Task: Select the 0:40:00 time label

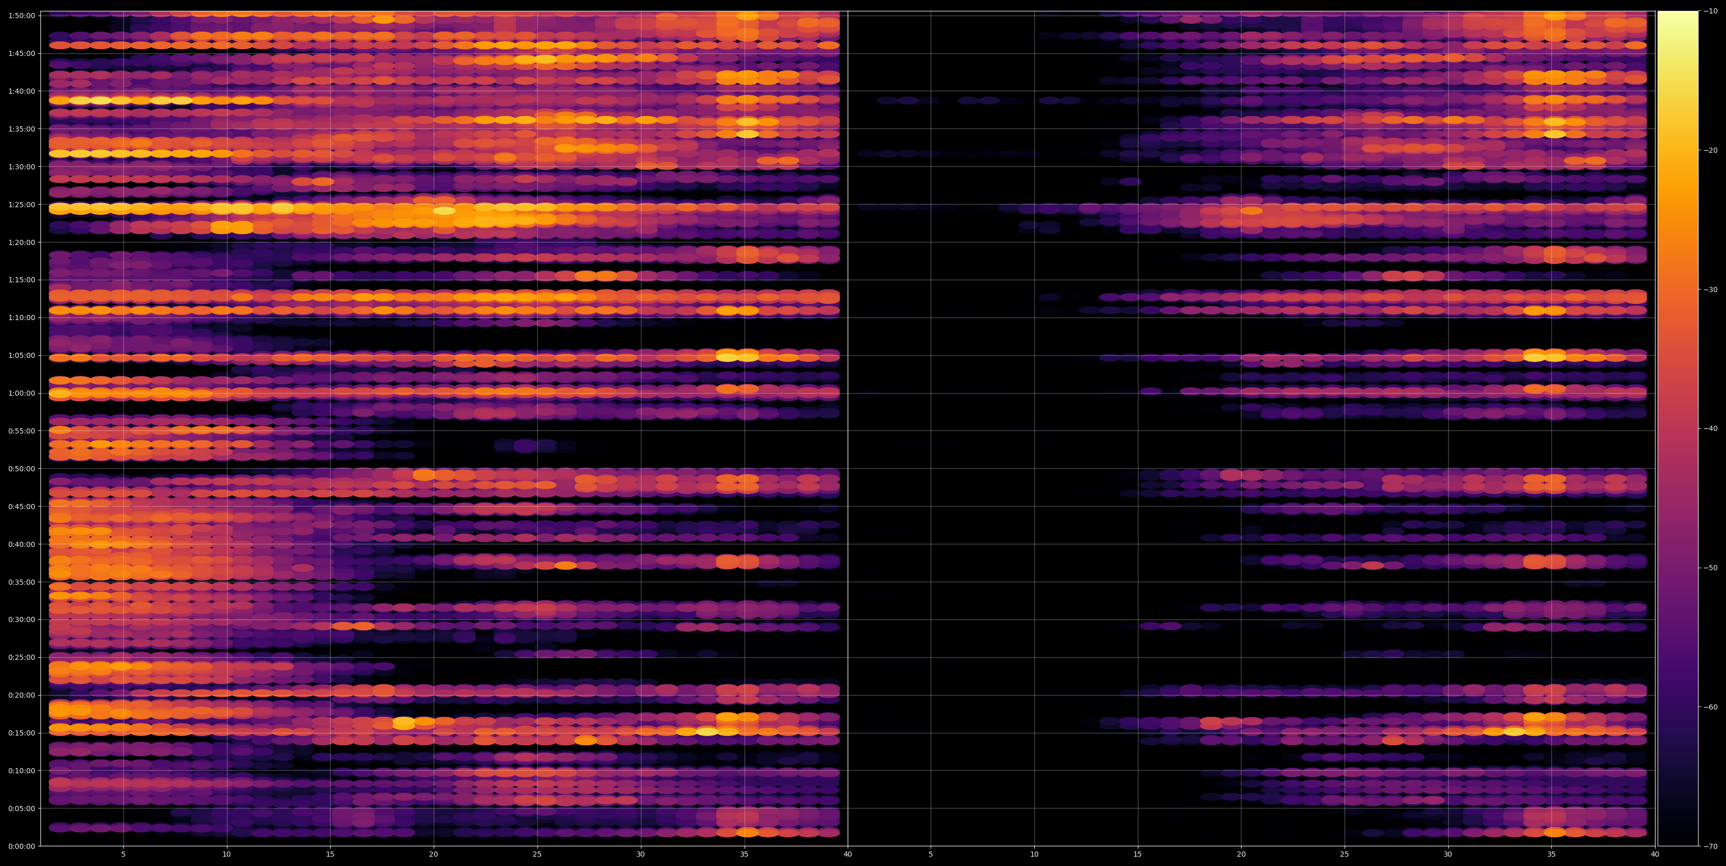Action: 22,544
